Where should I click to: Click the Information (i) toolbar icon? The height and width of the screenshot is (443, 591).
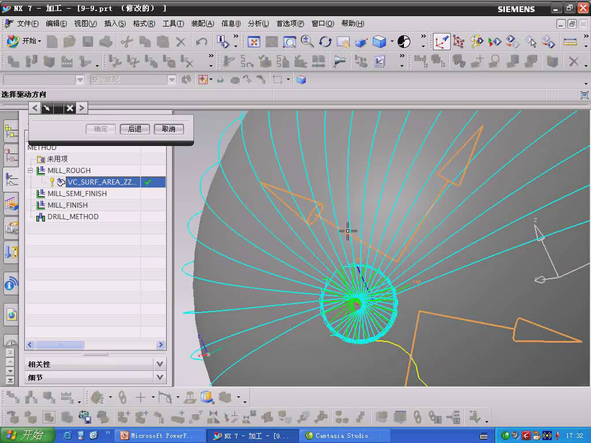(x=222, y=42)
